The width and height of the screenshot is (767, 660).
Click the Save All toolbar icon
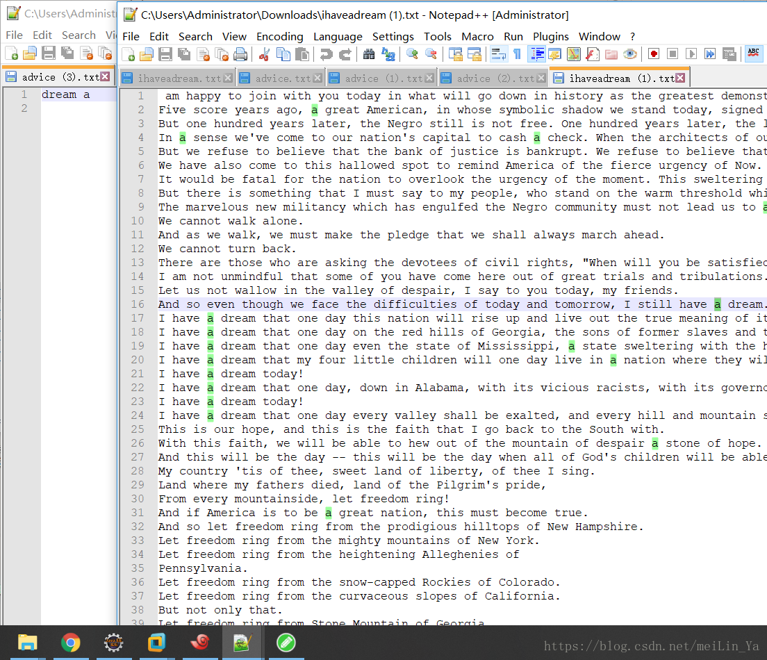click(x=184, y=54)
